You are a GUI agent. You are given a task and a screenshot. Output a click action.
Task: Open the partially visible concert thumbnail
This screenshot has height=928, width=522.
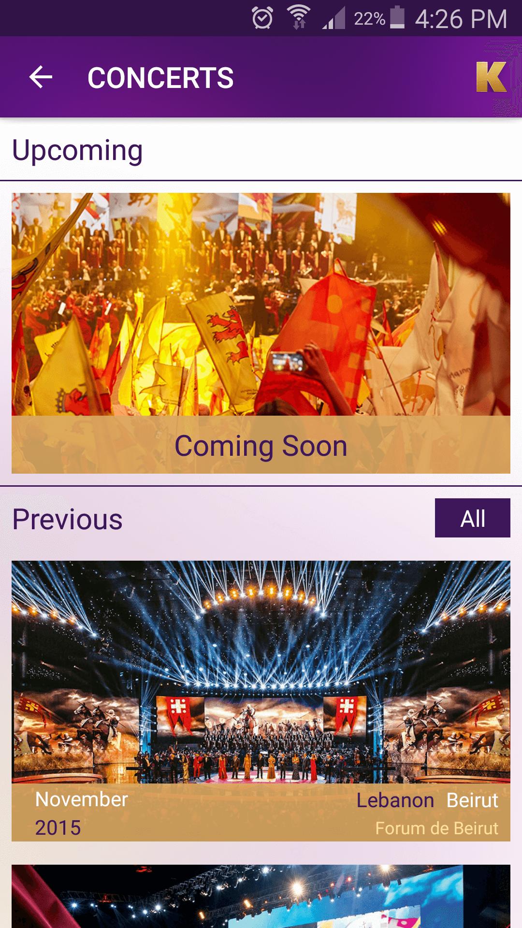(261, 896)
